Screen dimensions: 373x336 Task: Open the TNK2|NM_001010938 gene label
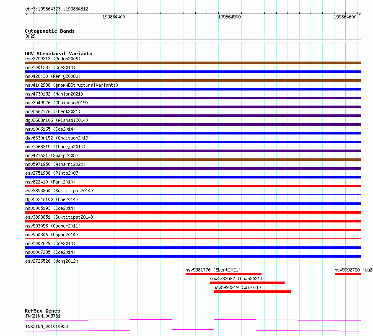47,326
